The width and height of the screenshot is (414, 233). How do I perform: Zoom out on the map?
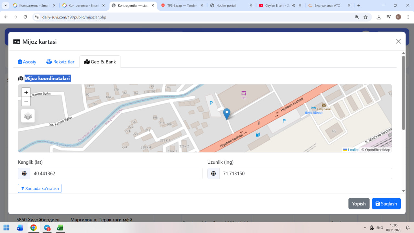(26, 101)
